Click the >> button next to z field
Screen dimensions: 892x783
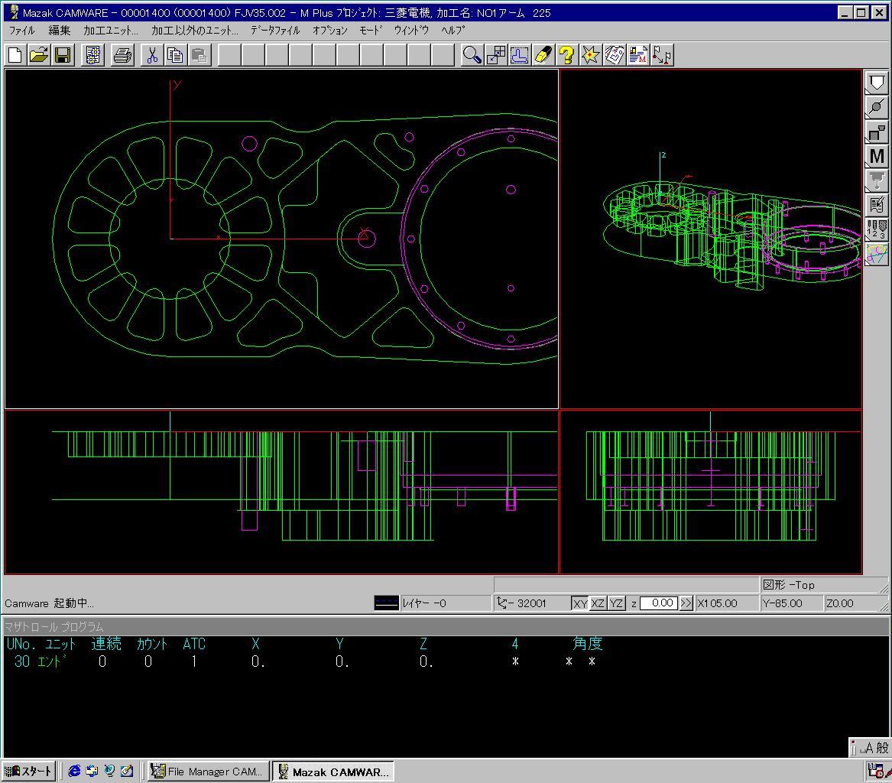click(x=686, y=603)
